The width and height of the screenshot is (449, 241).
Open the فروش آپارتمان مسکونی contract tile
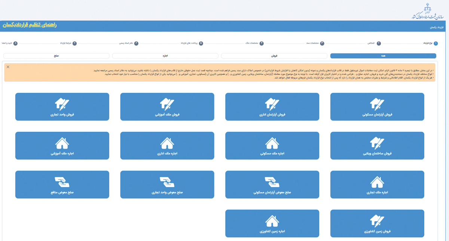point(377,107)
